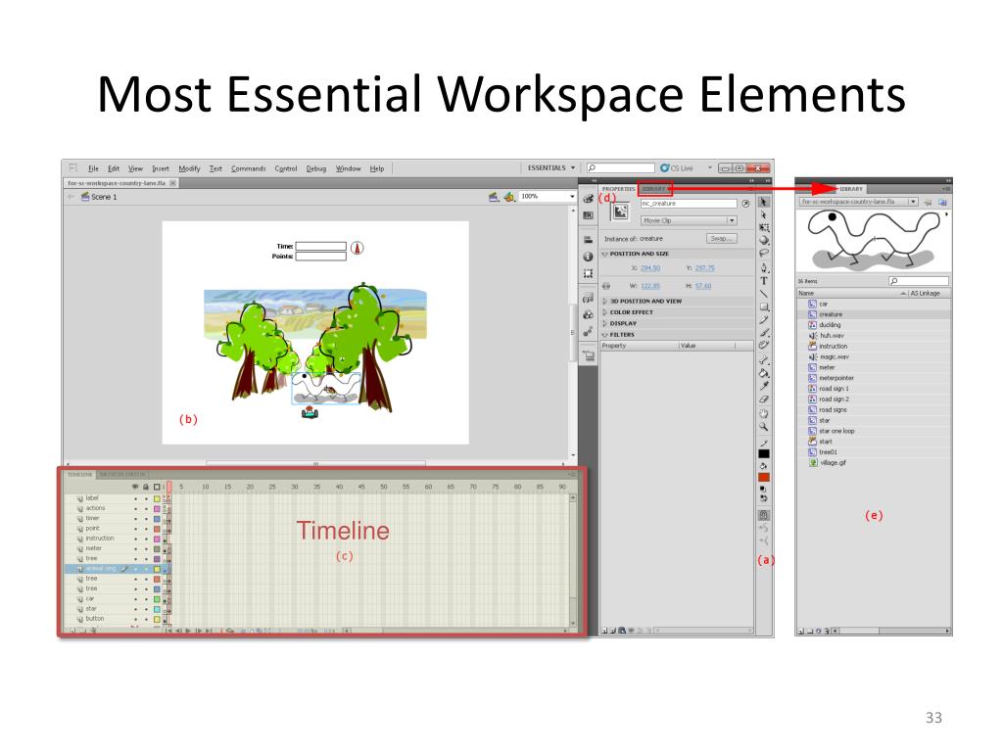Open the Movie Clip type dropdown
The height and width of the screenshot is (752, 1003).
pyautogui.click(x=689, y=220)
